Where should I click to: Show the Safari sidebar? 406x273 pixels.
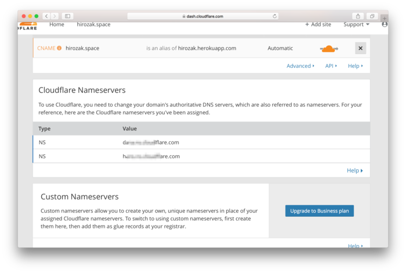[x=68, y=16]
